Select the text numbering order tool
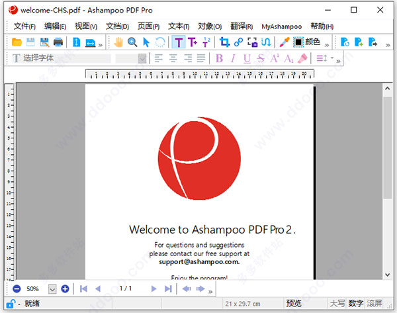This screenshot has height=313, width=397. click(206, 42)
